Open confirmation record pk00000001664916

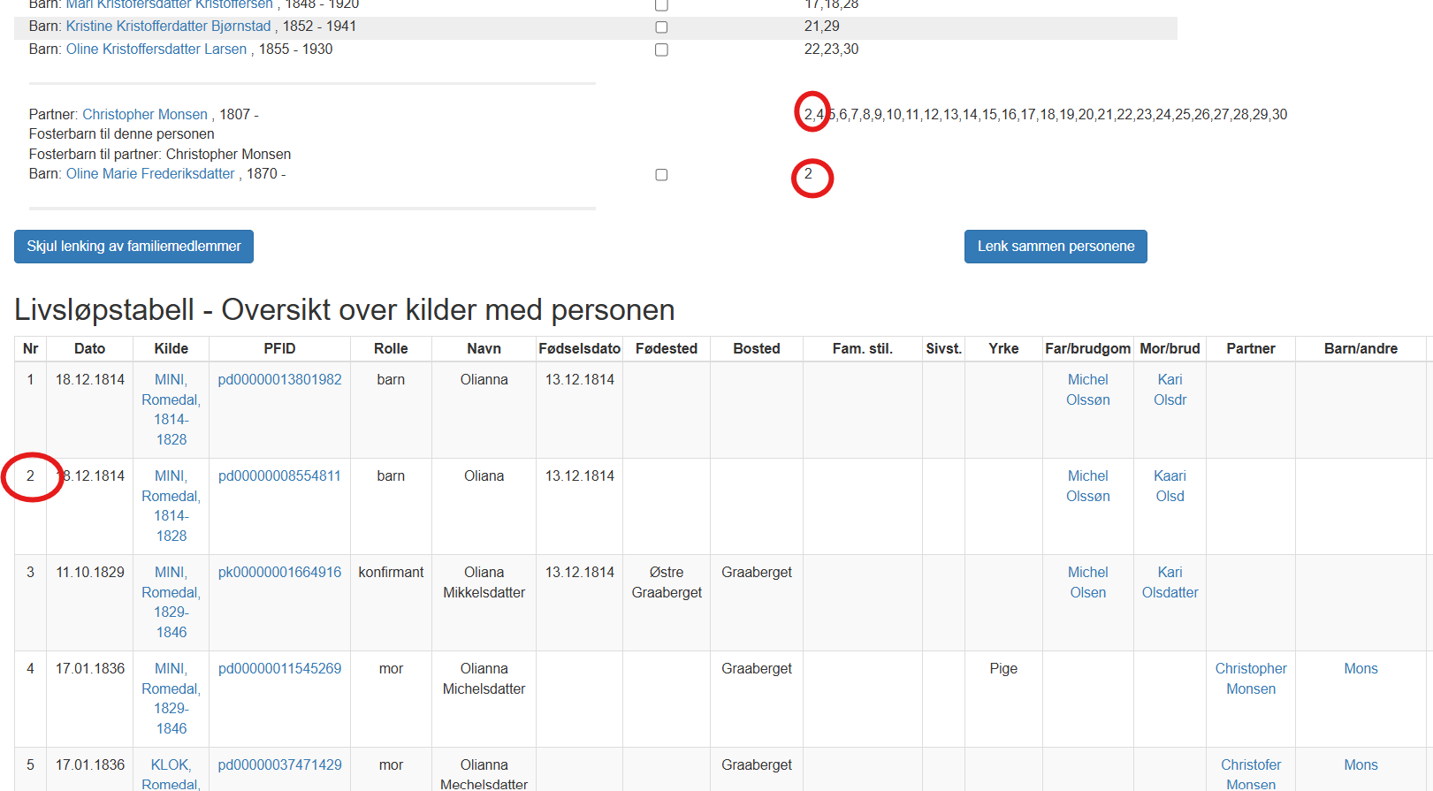[x=279, y=573]
